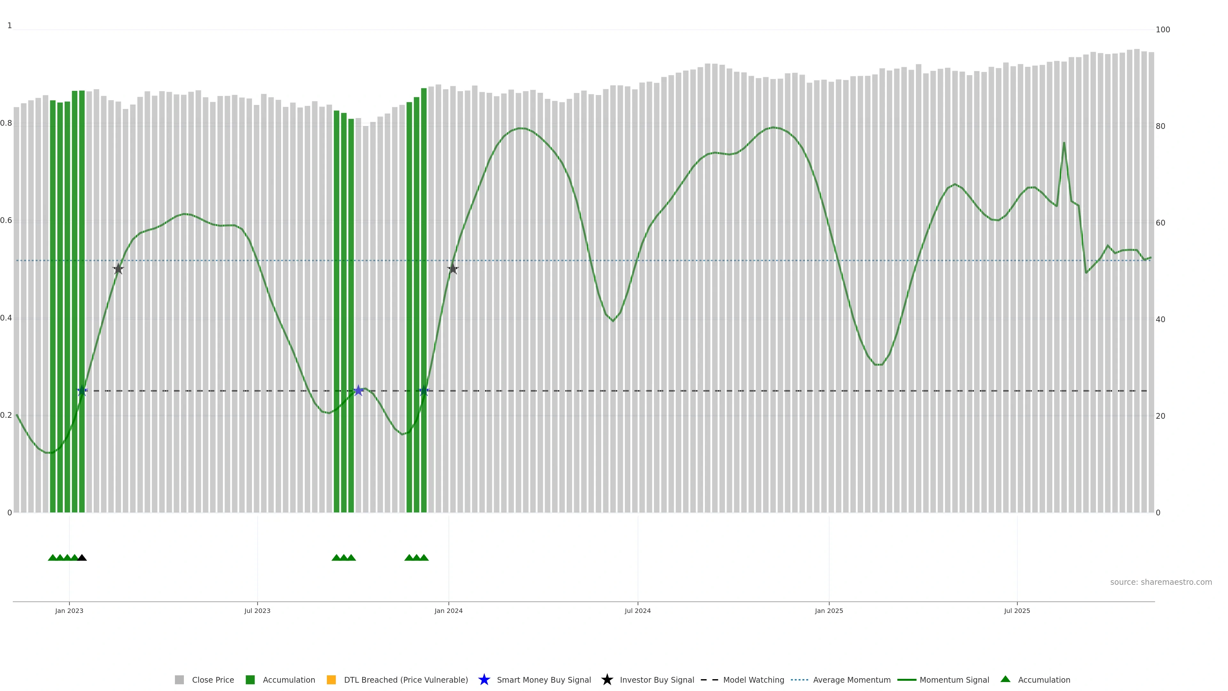Screen dimensions: 1228x691
Task: Click the Jan 2024 x-axis label
Action: 448,611
